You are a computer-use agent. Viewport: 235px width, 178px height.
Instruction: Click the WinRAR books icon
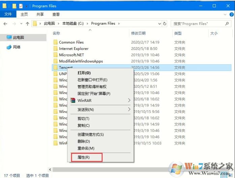(x=73, y=100)
